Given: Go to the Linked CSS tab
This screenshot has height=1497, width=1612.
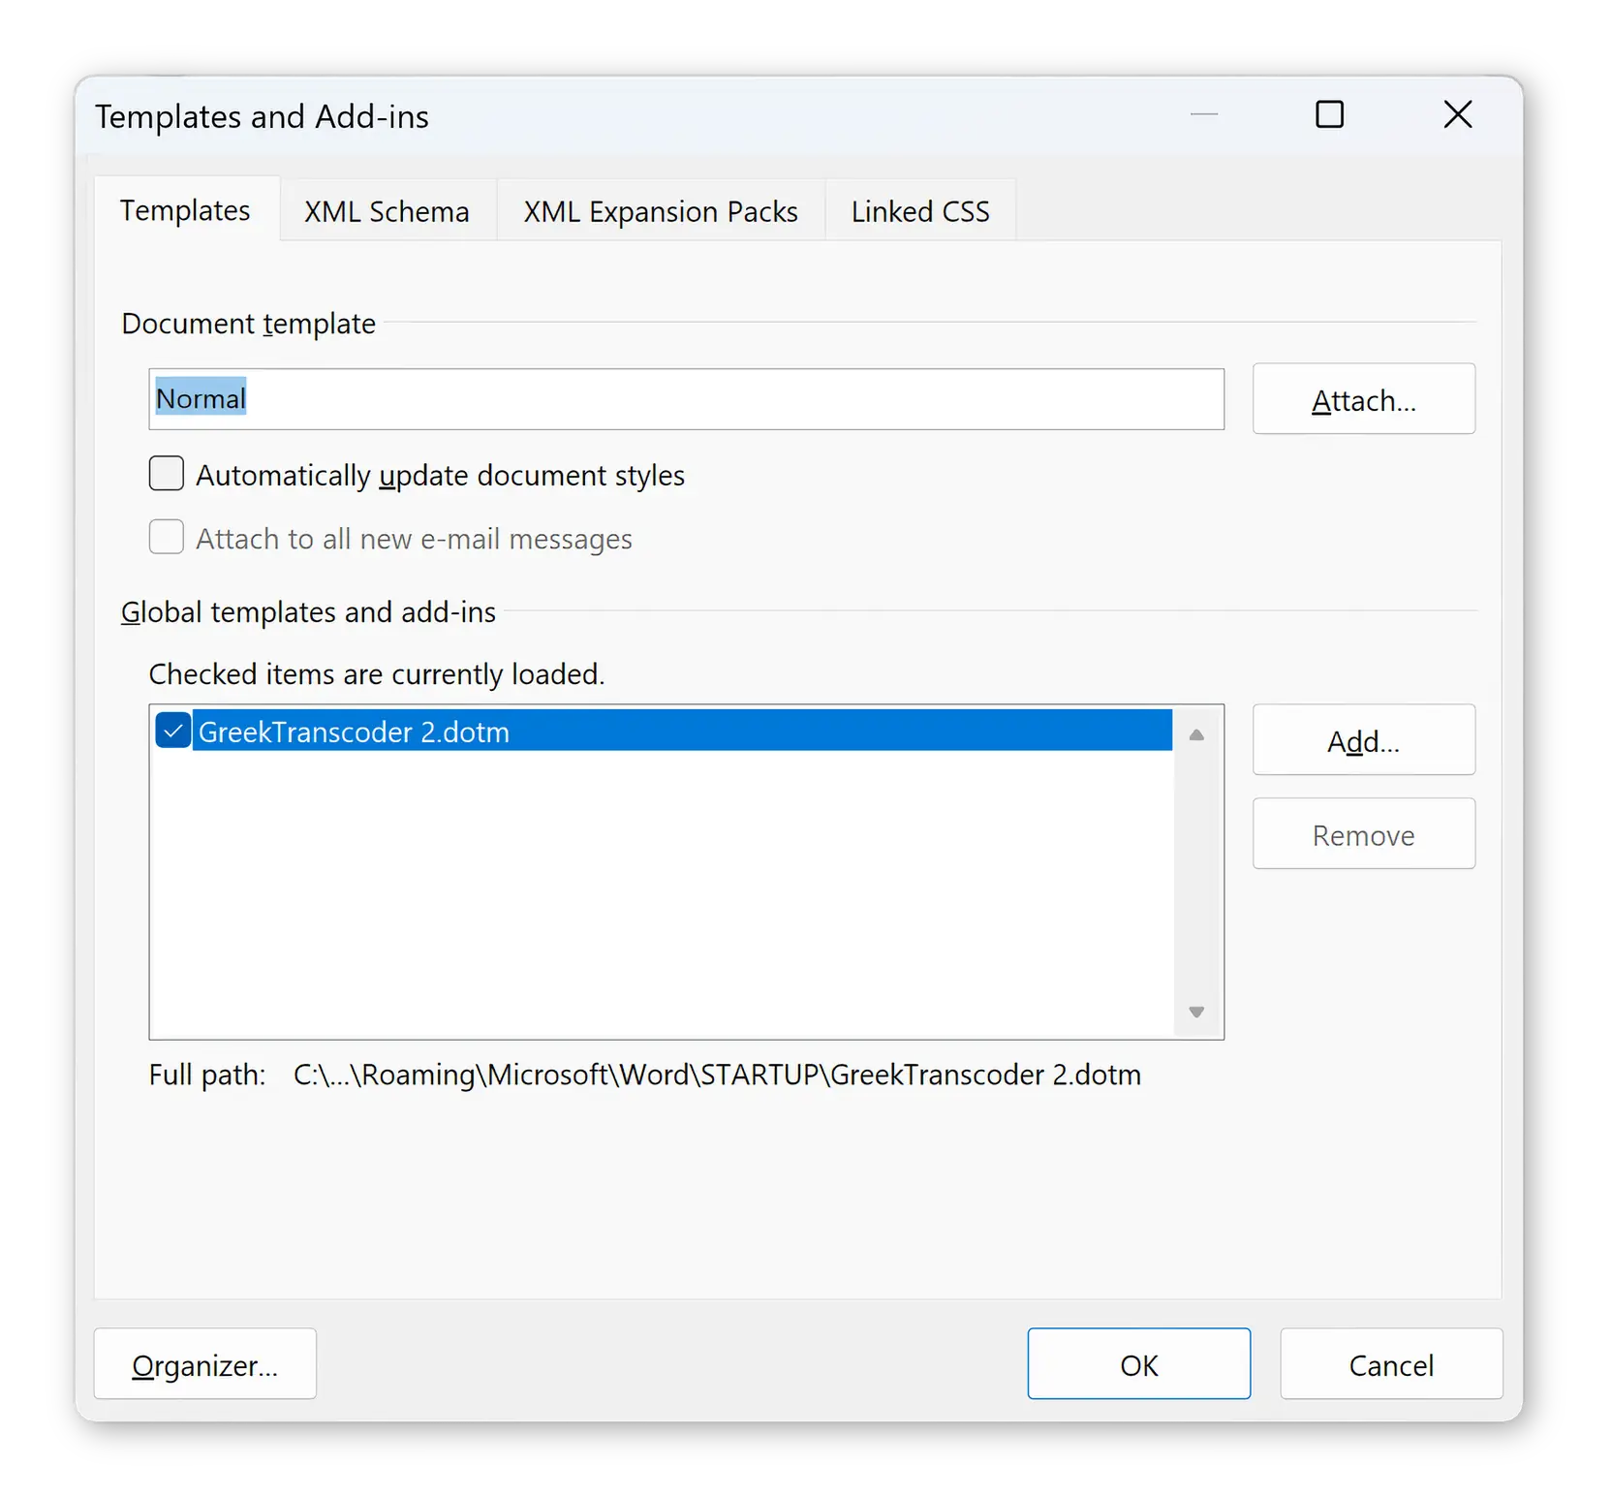Looking at the screenshot, I should click(920, 211).
